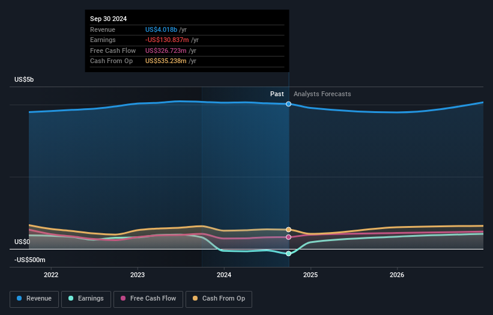
Task: Click the US$4.018b revenue value
Action: pos(161,29)
